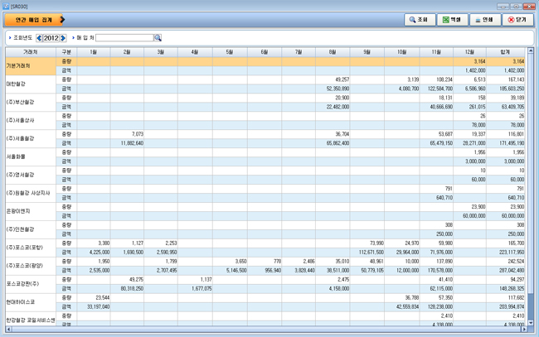This screenshot has height=337, width=539.
Task: Click the cell with value 1,677,075
Action: [195, 289]
